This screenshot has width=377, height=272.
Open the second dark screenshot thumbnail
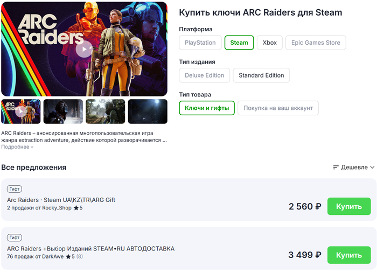coord(63,111)
